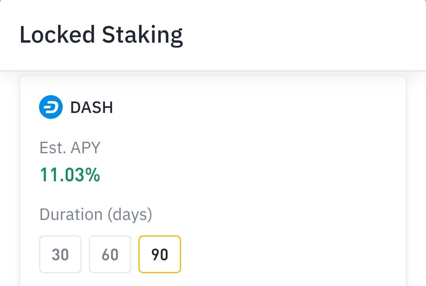Select the 30 days duration option

click(60, 254)
